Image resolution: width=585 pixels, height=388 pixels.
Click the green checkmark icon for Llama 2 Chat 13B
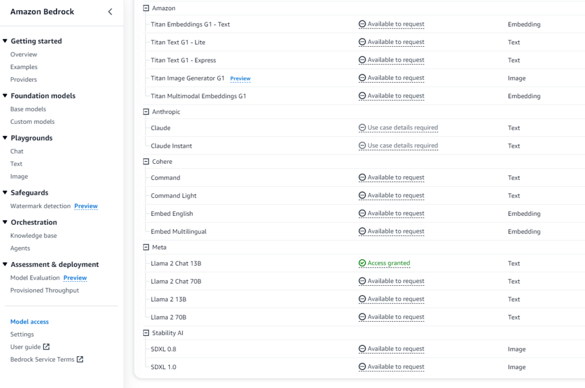[x=362, y=263]
